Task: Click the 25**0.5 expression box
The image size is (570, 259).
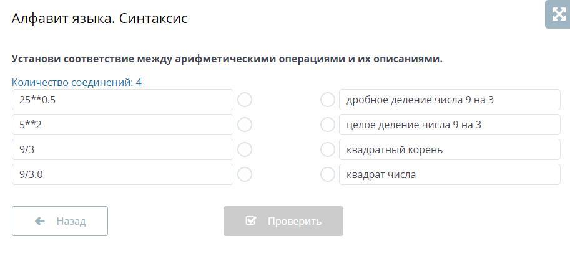Action: pyautogui.click(x=122, y=100)
